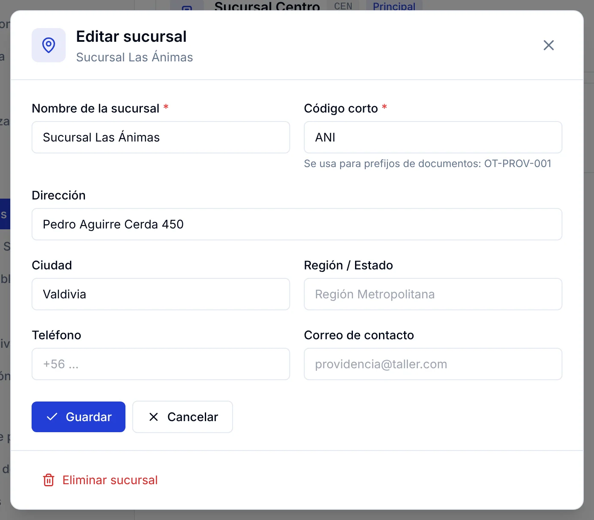Save changes with the Guardar button
Screen dimensions: 594x520
point(79,417)
